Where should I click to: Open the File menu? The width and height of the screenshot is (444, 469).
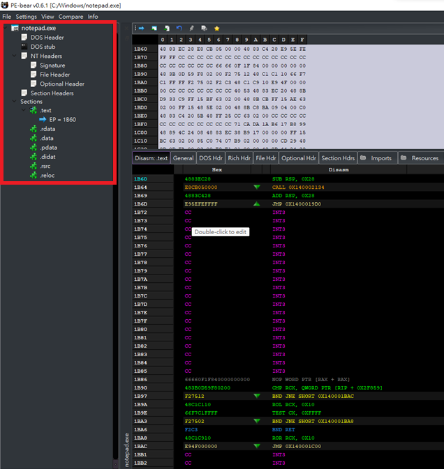(6, 17)
